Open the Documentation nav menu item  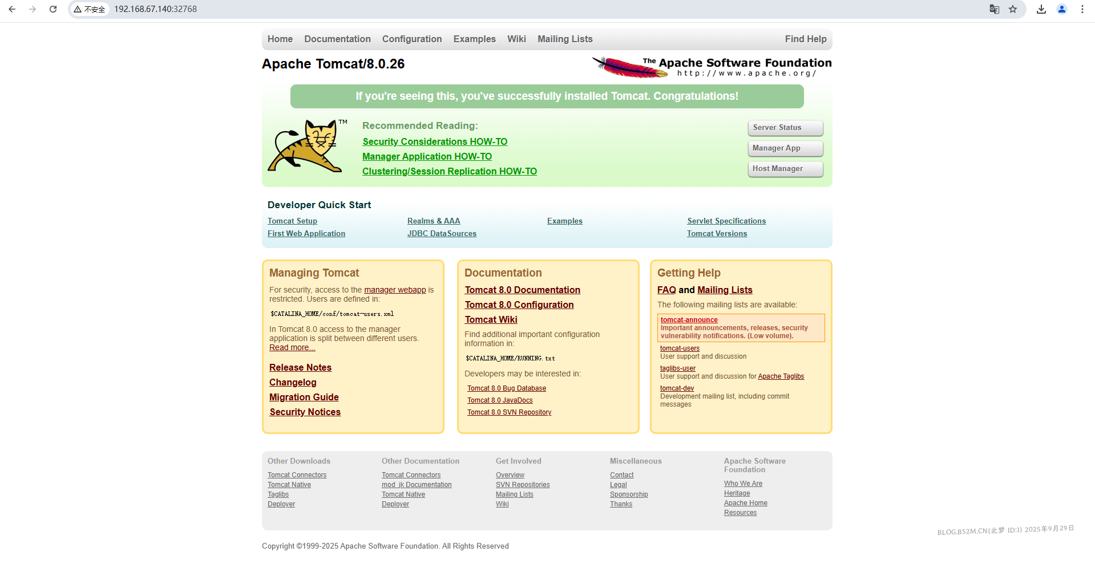click(337, 39)
